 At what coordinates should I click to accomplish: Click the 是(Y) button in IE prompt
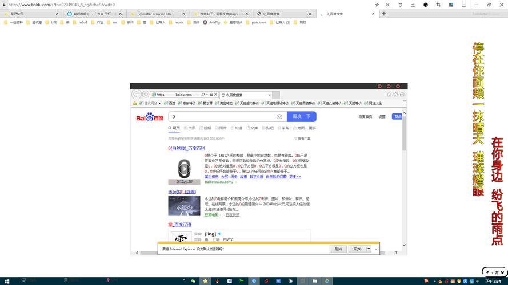click(338, 249)
